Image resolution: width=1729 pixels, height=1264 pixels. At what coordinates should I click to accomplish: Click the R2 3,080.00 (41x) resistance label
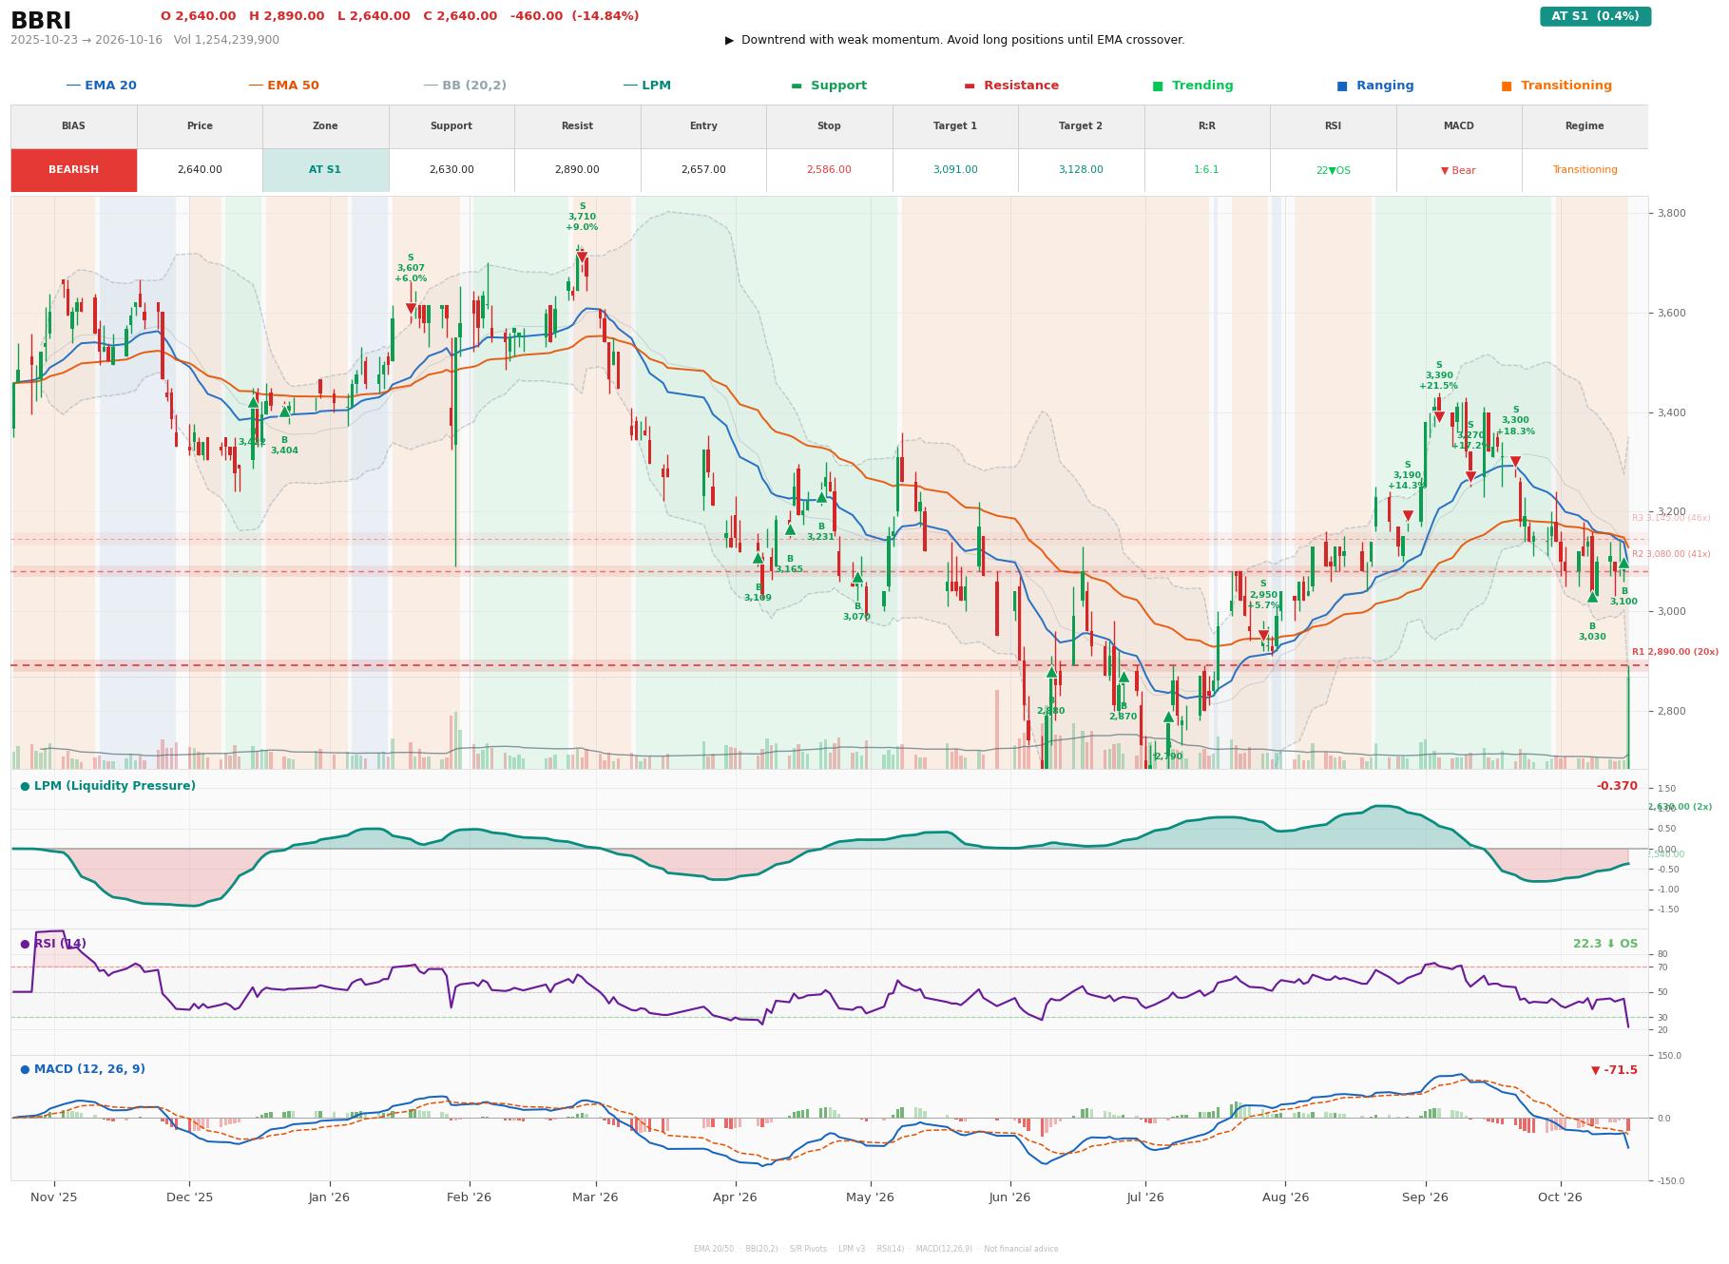1671,554
